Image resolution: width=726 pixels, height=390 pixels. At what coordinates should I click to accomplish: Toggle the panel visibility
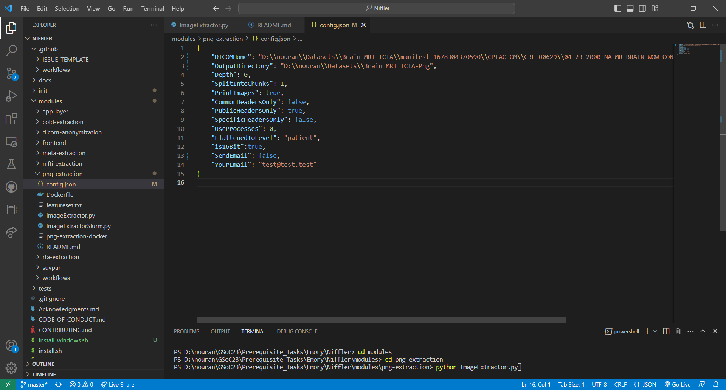(630, 8)
